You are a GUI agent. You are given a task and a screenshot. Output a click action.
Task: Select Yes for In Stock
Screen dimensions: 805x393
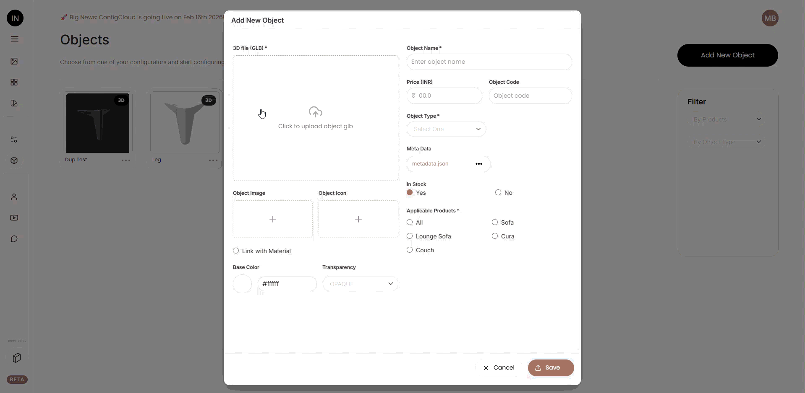pos(410,193)
